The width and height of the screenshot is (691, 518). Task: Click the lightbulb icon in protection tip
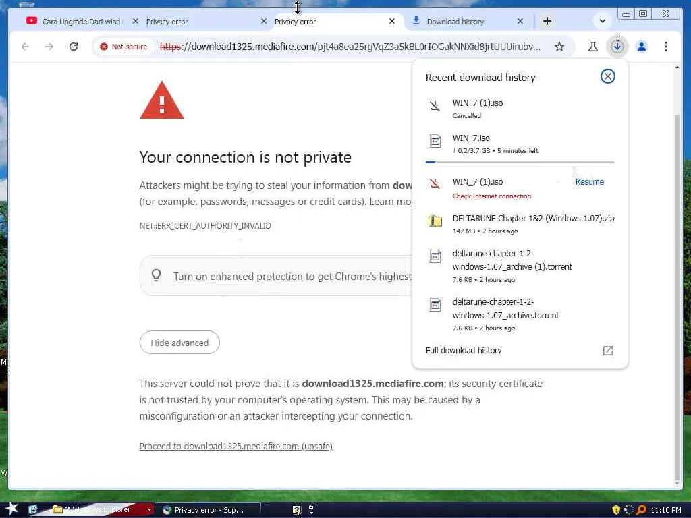[x=156, y=275]
